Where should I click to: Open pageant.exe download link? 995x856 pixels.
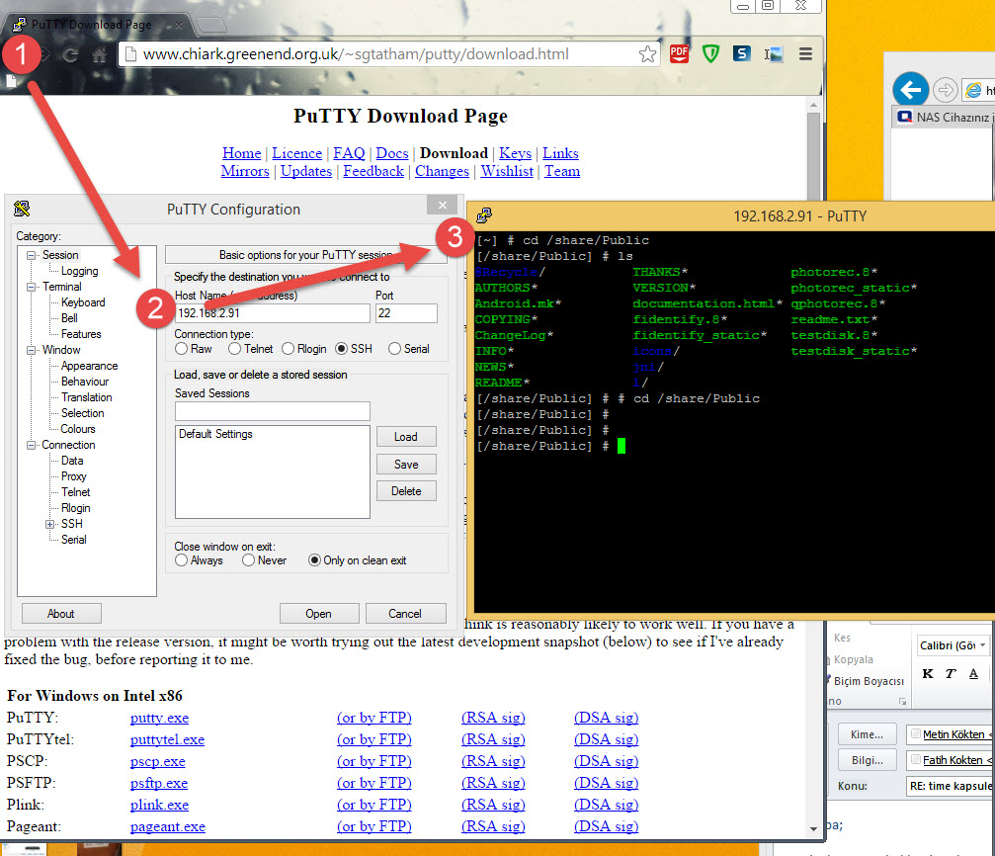coord(168,826)
